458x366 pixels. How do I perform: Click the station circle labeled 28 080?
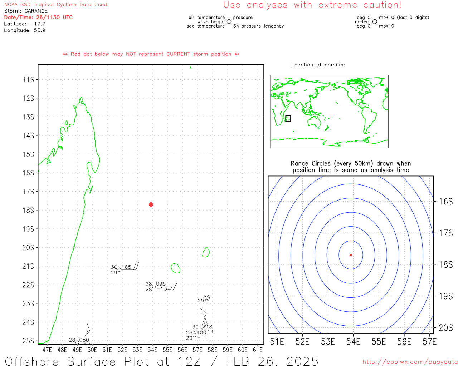tap(77, 342)
